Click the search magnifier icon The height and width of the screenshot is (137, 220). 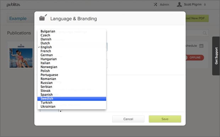(205, 33)
